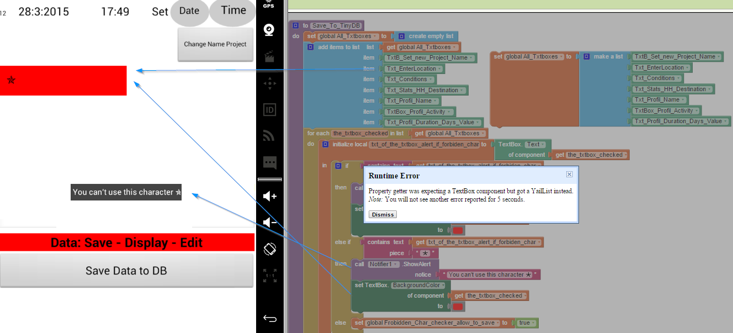Open the GPS panel in emulator sidebar
Screen dimensions: 733x333
point(269,5)
